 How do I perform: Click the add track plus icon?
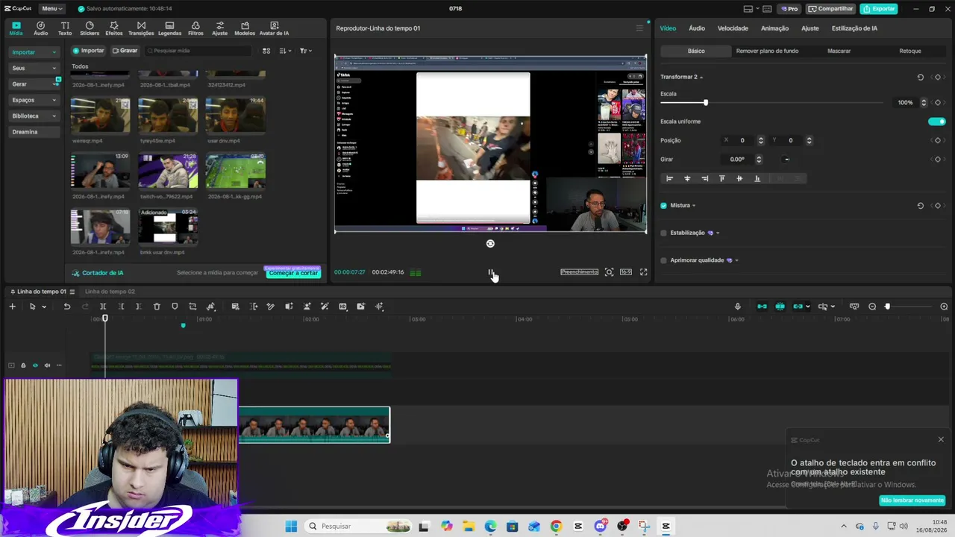coord(12,307)
